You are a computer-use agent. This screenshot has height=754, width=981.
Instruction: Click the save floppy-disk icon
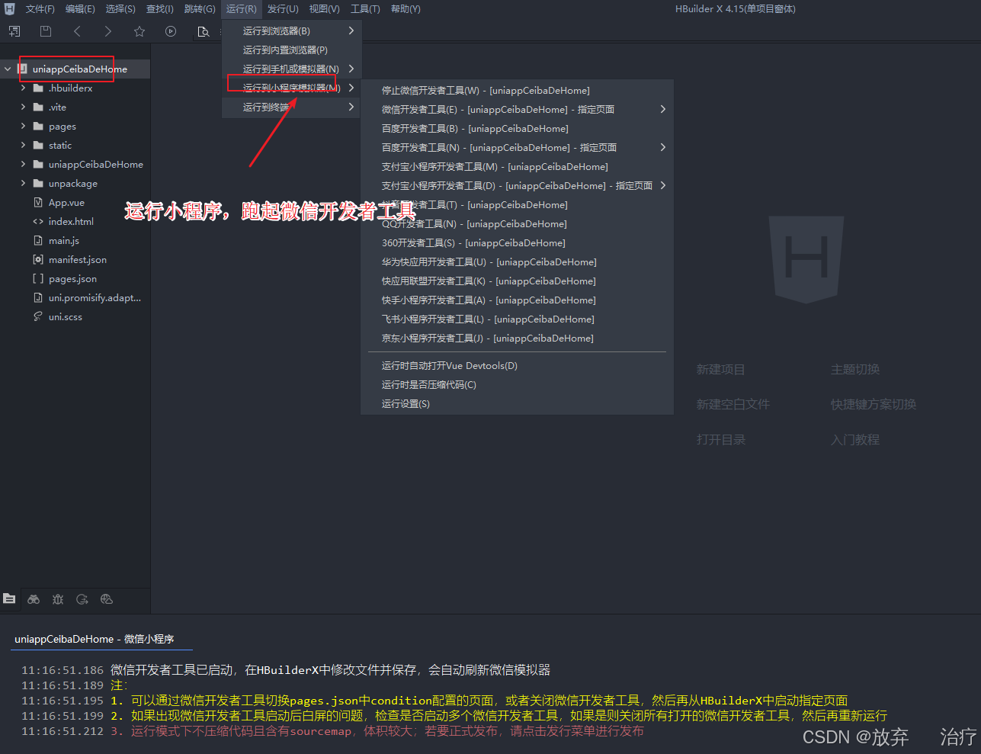coord(46,31)
